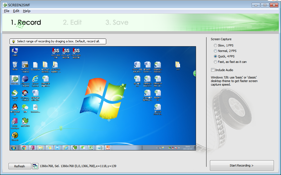Click the 'Windows 7/8: use basic' note
281x175 pixels.
(x=234, y=81)
